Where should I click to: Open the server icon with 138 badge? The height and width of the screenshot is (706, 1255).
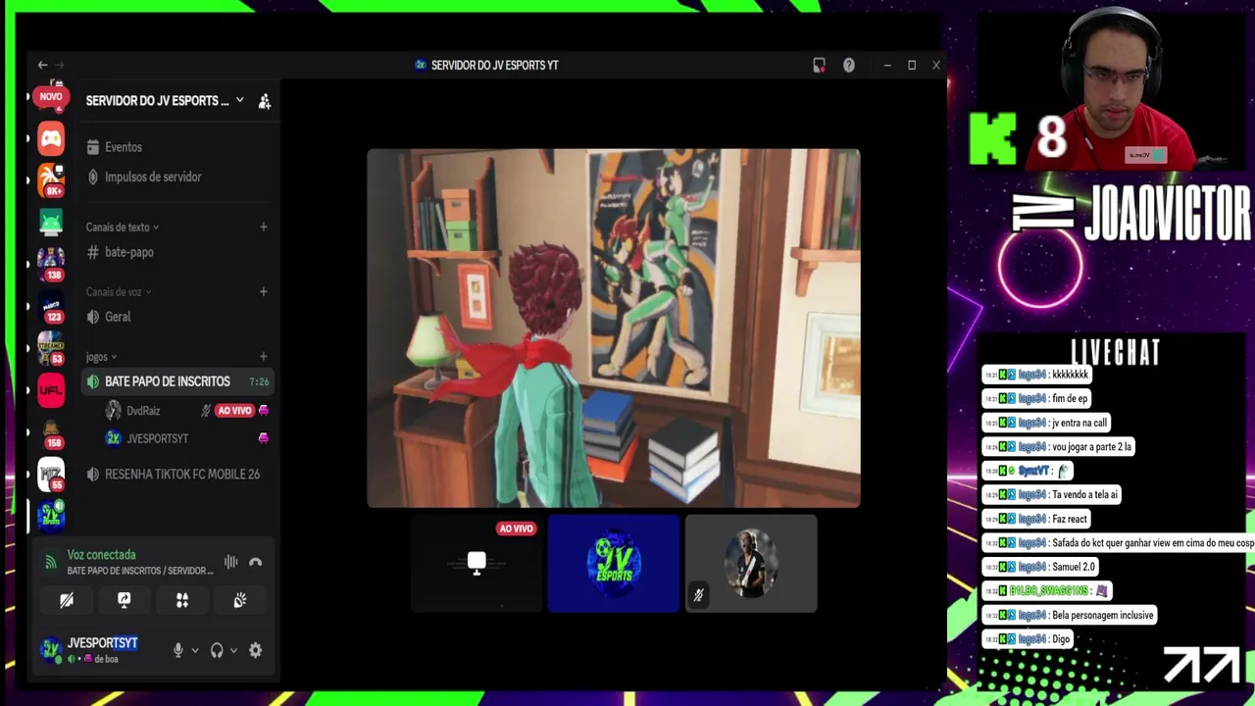[51, 264]
